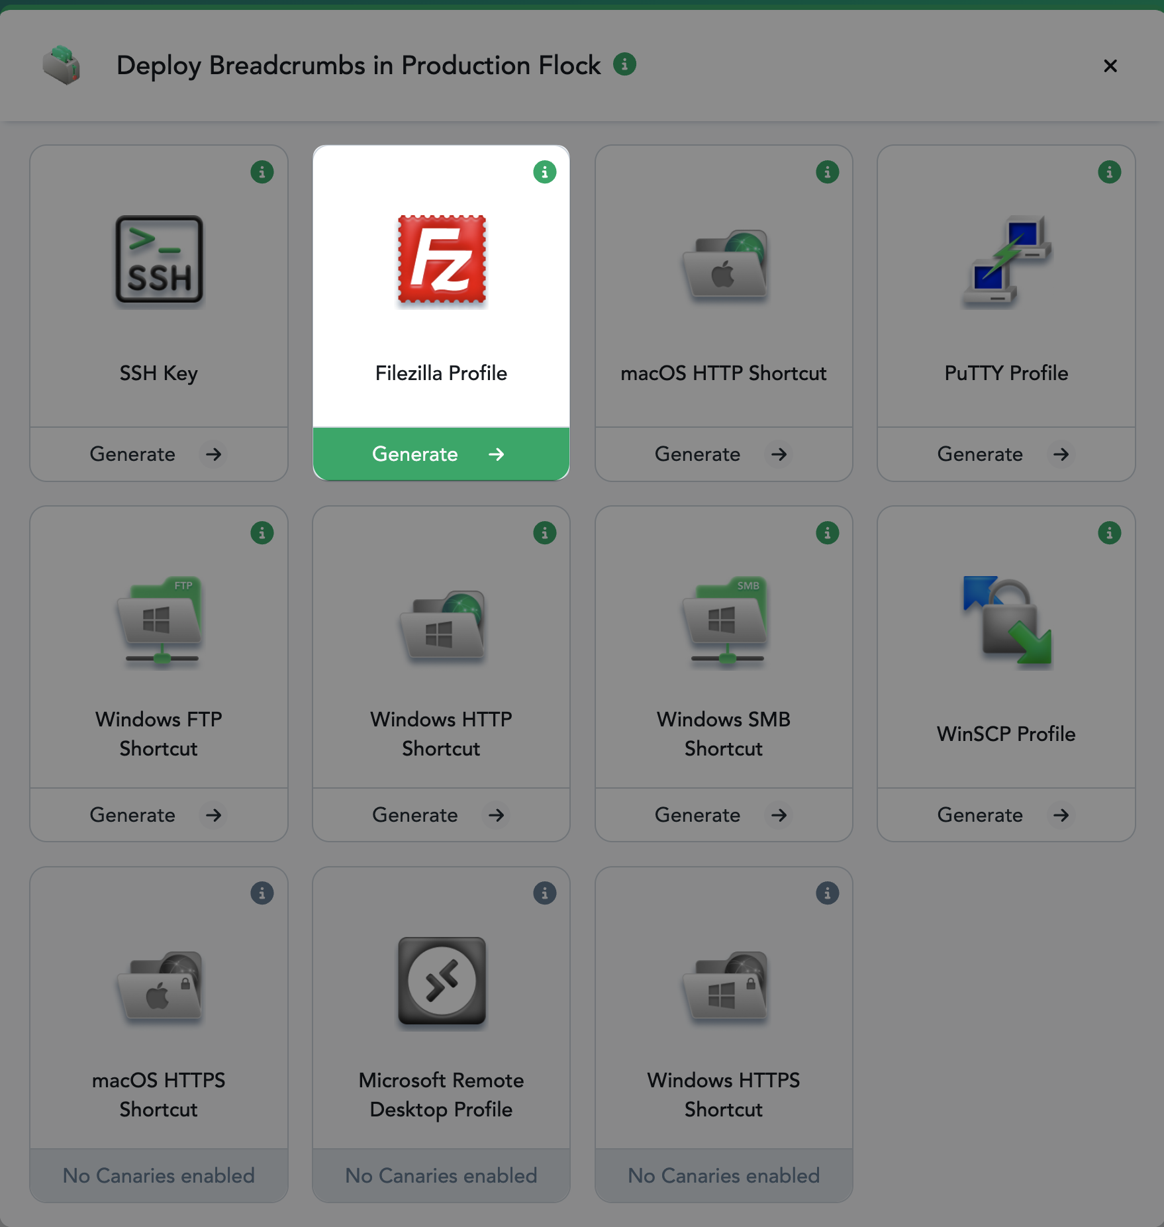Click No Canaries enabled under macOS HTTPS

click(159, 1175)
